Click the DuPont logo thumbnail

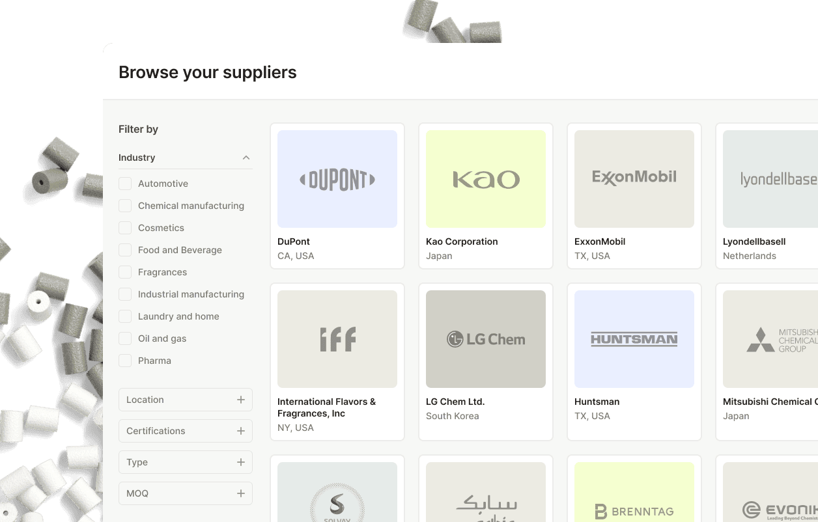[x=337, y=179]
